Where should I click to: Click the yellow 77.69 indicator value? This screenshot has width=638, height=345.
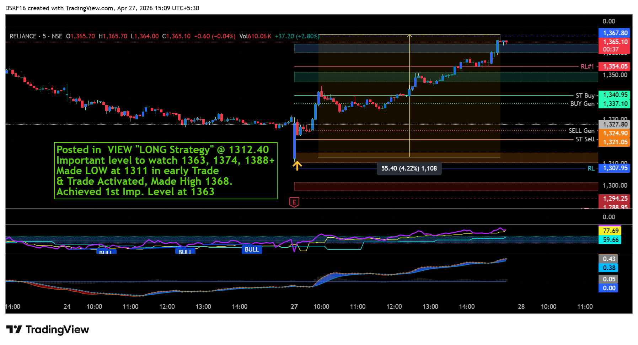pyautogui.click(x=610, y=231)
